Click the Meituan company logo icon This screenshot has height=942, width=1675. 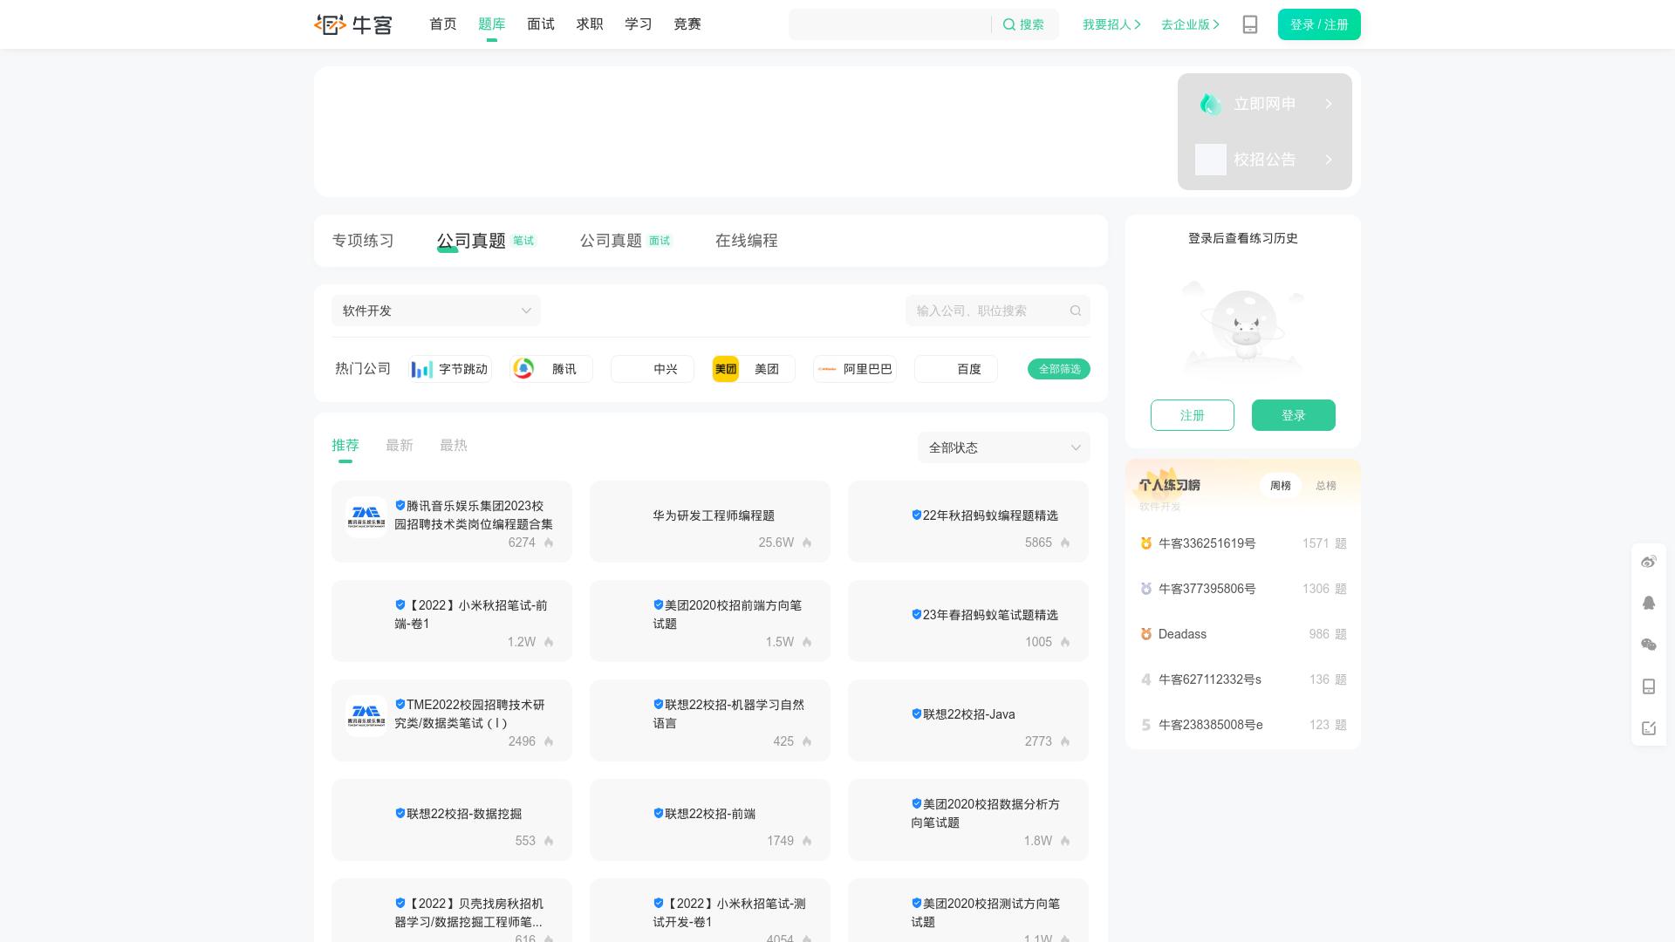tap(726, 369)
